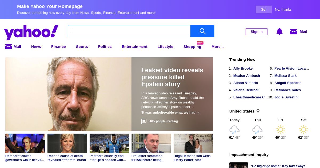
Task: Open the Sports navigation item
Action: coord(82,47)
